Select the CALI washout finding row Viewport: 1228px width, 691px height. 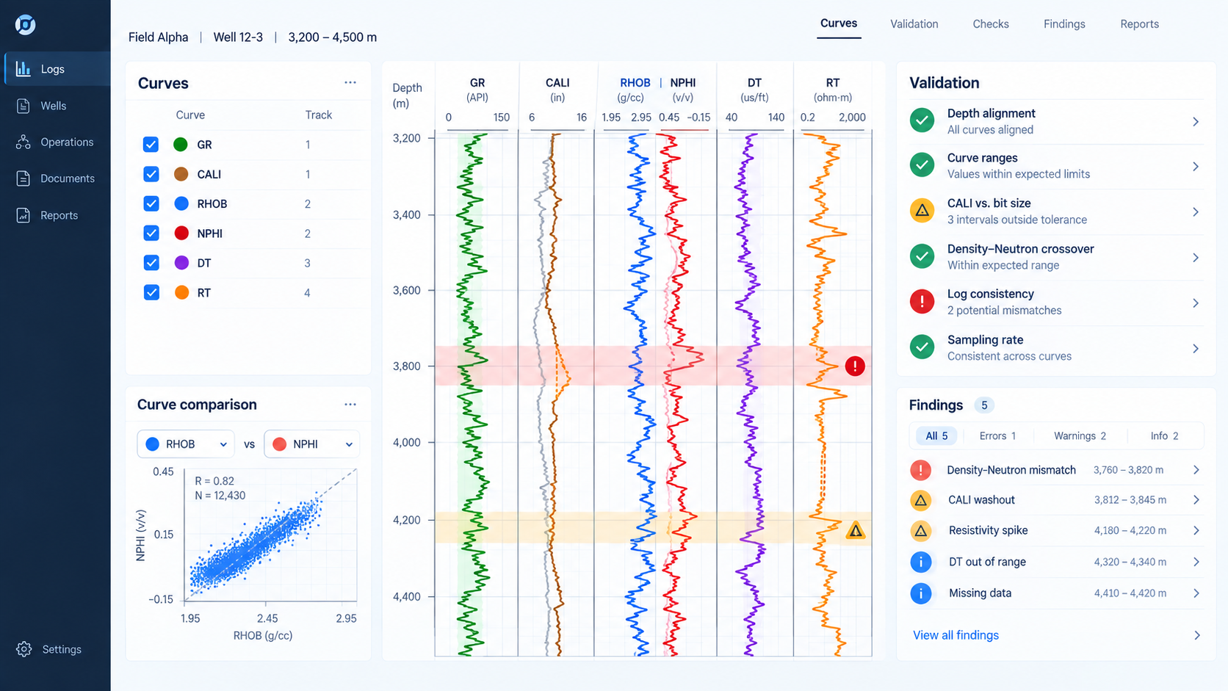(x=1056, y=500)
